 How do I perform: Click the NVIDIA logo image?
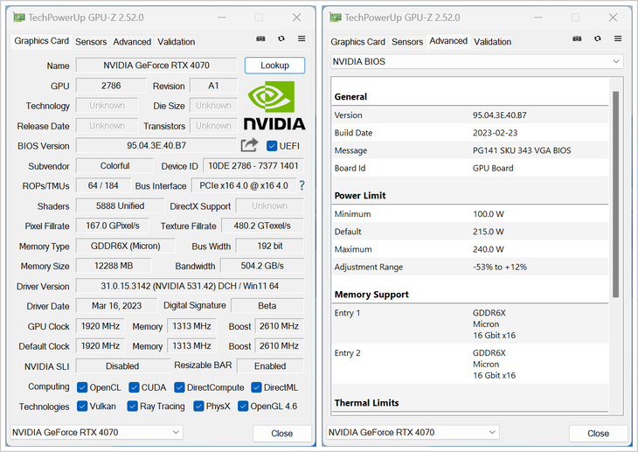pyautogui.click(x=274, y=106)
